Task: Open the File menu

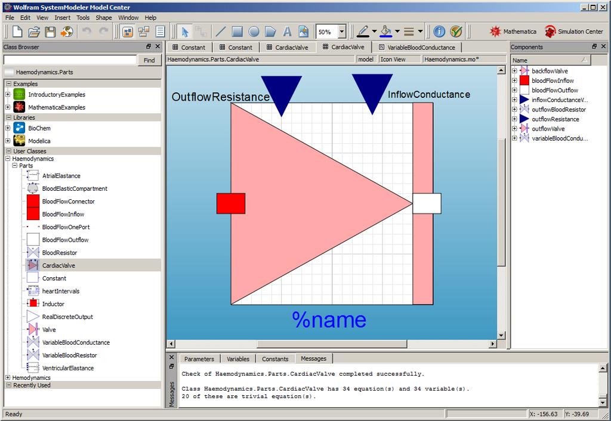Action: click(x=10, y=17)
